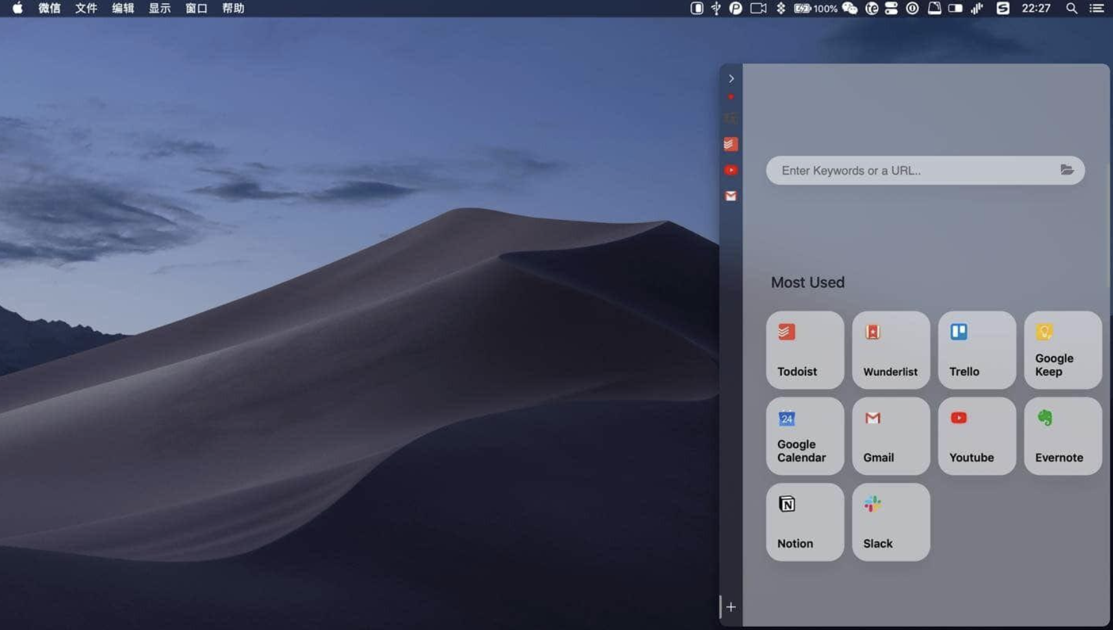The width and height of the screenshot is (1113, 630).
Task: Add a new item with the plus button
Action: 731,607
